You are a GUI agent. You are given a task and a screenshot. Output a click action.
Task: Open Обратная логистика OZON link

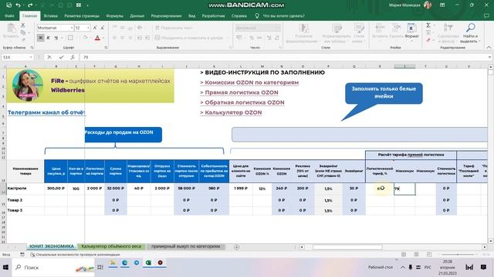(x=242, y=102)
